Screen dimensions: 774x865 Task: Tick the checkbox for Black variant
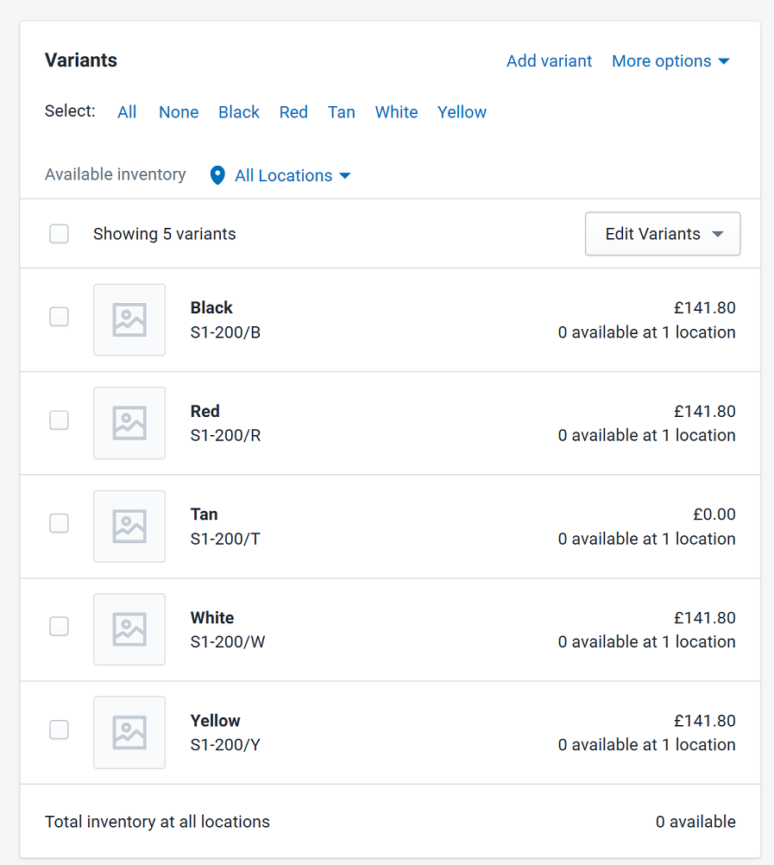[59, 317]
